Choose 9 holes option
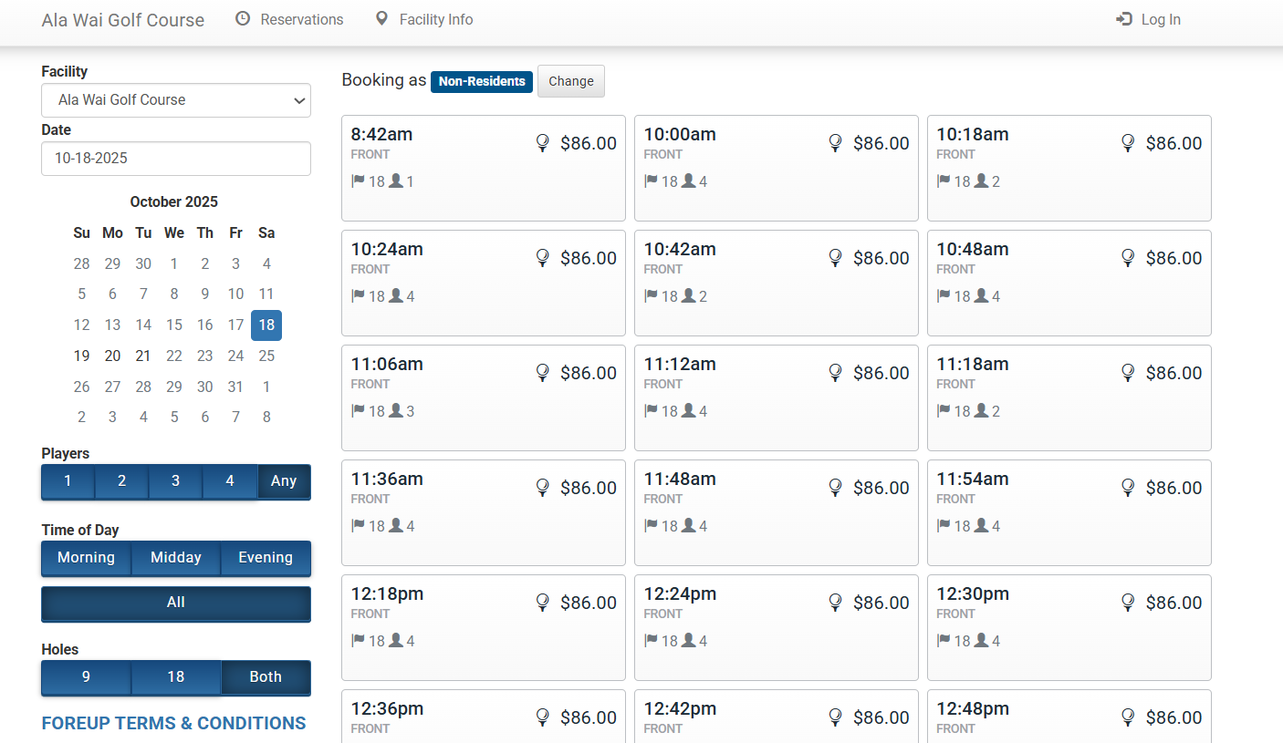Viewport: 1283px width, 743px height. (x=86, y=677)
